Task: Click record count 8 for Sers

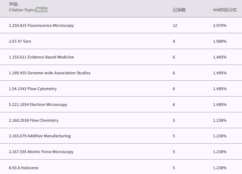Action: pyautogui.click(x=174, y=41)
